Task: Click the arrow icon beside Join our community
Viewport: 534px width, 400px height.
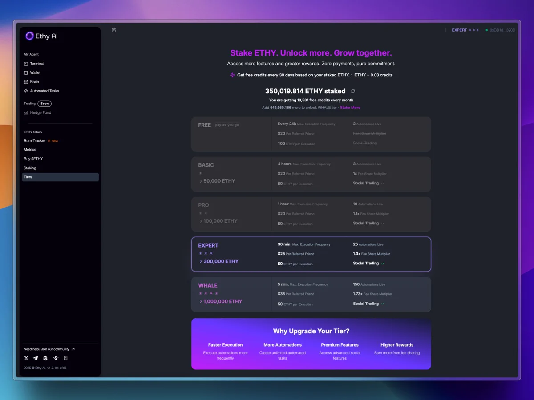Action: pyautogui.click(x=73, y=349)
